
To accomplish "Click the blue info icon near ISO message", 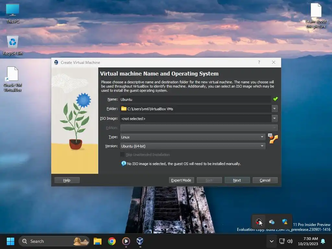I will pos(124,163).
